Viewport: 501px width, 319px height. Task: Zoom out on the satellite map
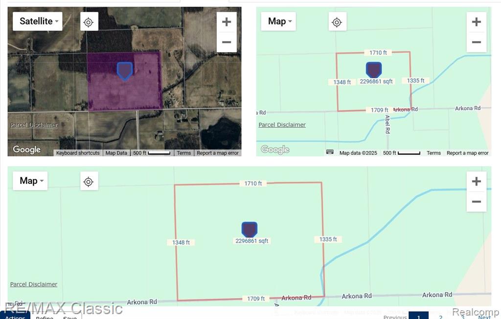(227, 43)
